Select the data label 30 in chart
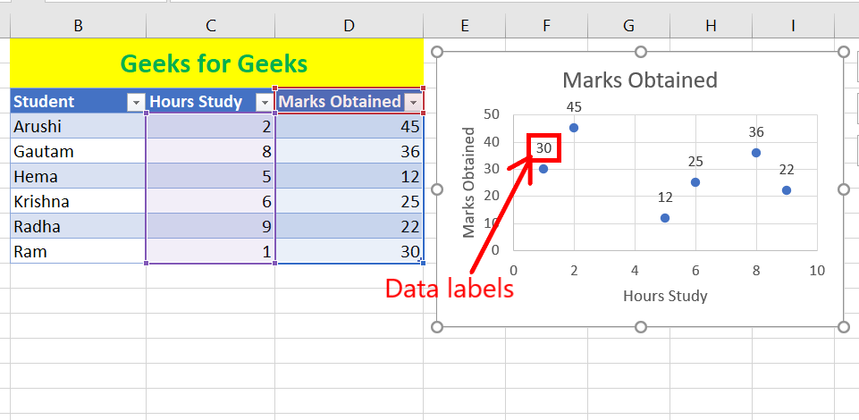Viewport: 859px width, 420px height. click(x=543, y=147)
